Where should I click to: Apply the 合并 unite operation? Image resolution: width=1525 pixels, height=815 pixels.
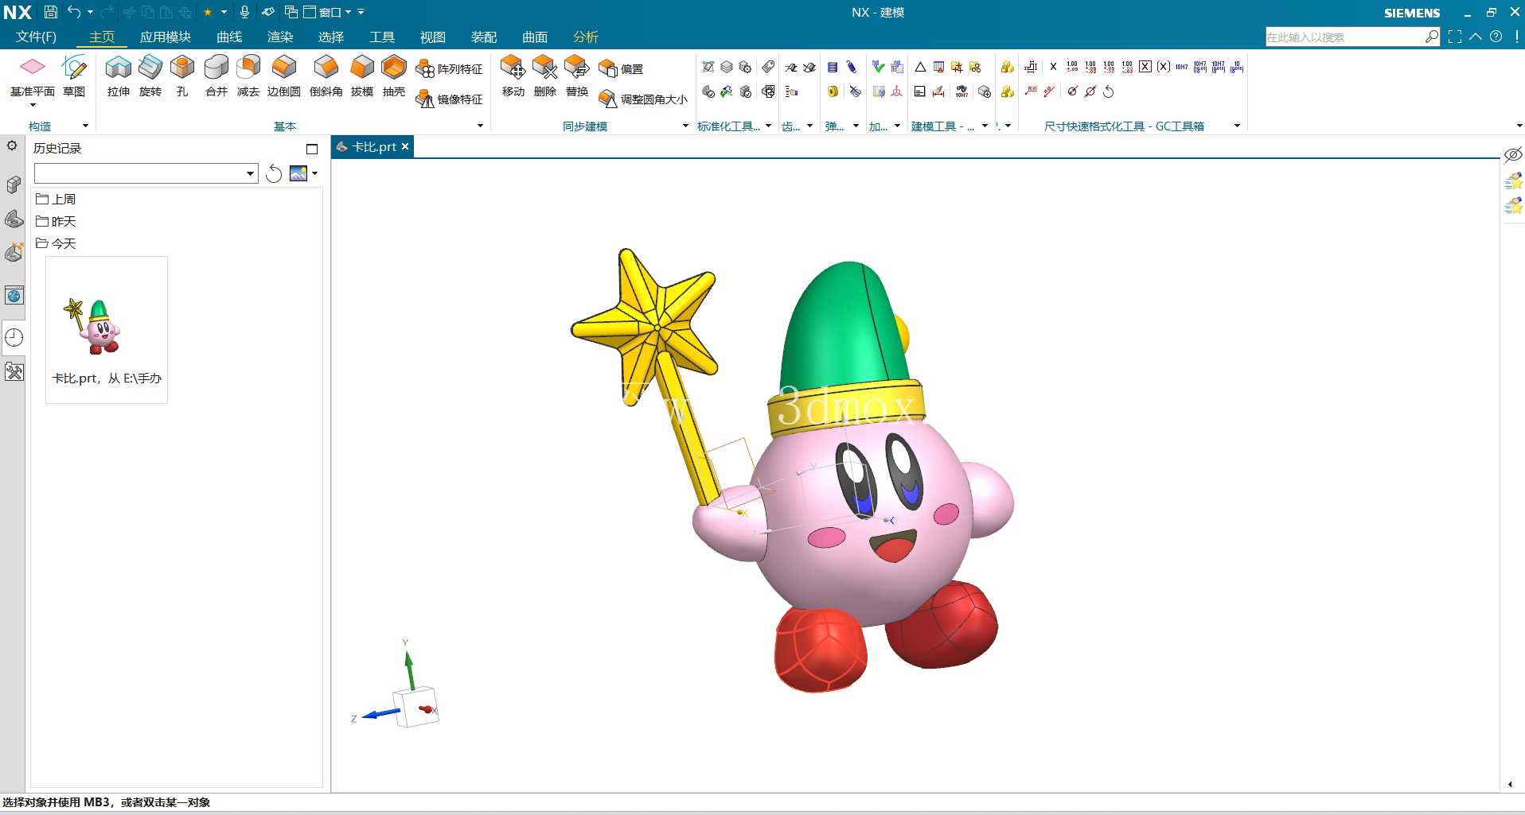click(x=216, y=76)
